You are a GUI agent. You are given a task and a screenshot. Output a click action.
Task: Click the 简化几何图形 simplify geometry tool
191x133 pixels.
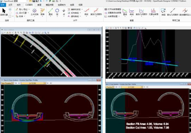[x=172, y=12]
